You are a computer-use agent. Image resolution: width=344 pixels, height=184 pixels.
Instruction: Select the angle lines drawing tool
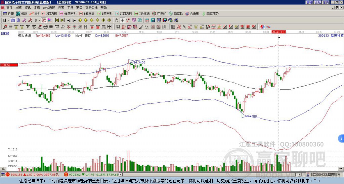click(x=141, y=27)
